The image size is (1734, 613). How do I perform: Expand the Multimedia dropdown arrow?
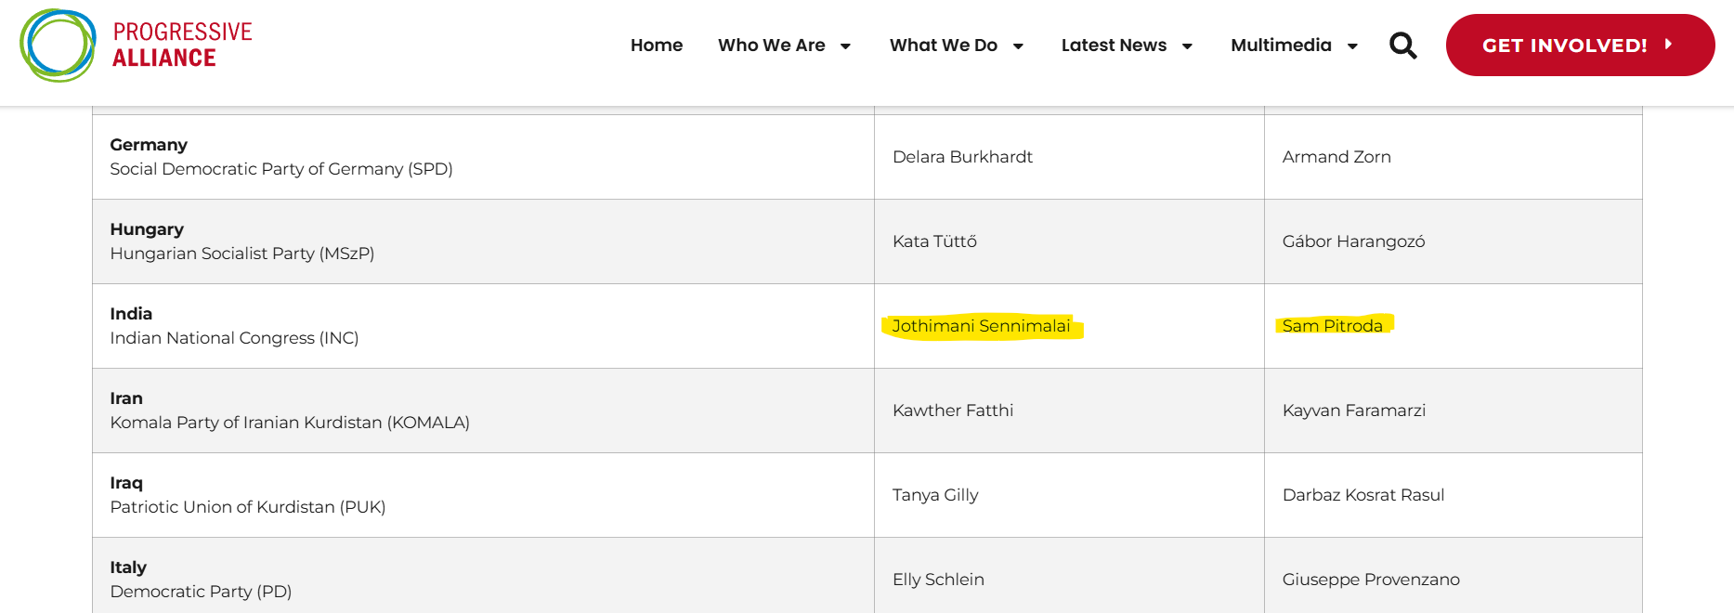coord(1352,46)
